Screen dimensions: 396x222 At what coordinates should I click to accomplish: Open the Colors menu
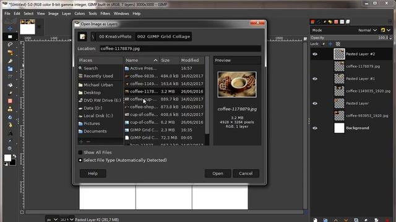(80, 14)
